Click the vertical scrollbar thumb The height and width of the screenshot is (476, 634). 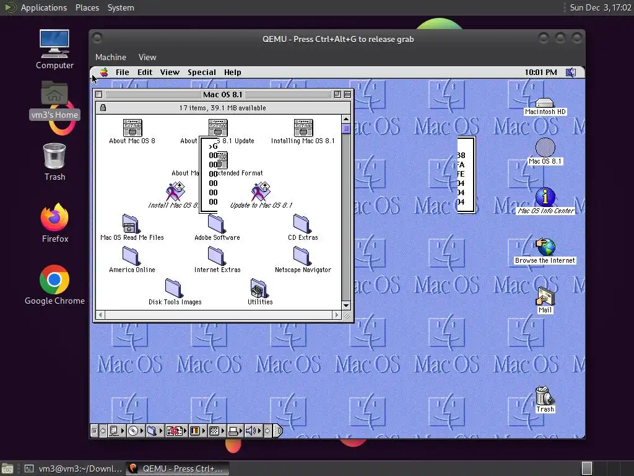pos(345,129)
